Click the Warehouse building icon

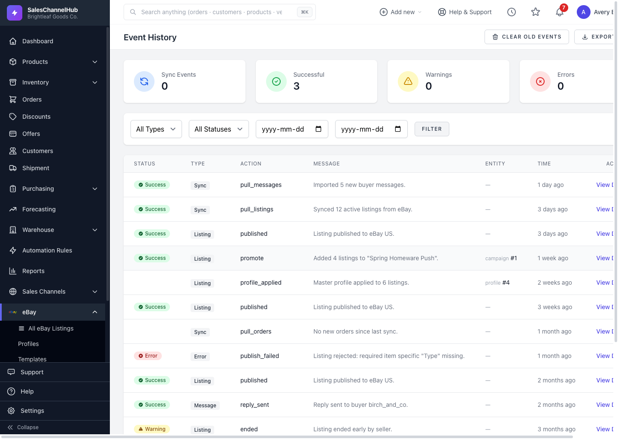pyautogui.click(x=13, y=230)
